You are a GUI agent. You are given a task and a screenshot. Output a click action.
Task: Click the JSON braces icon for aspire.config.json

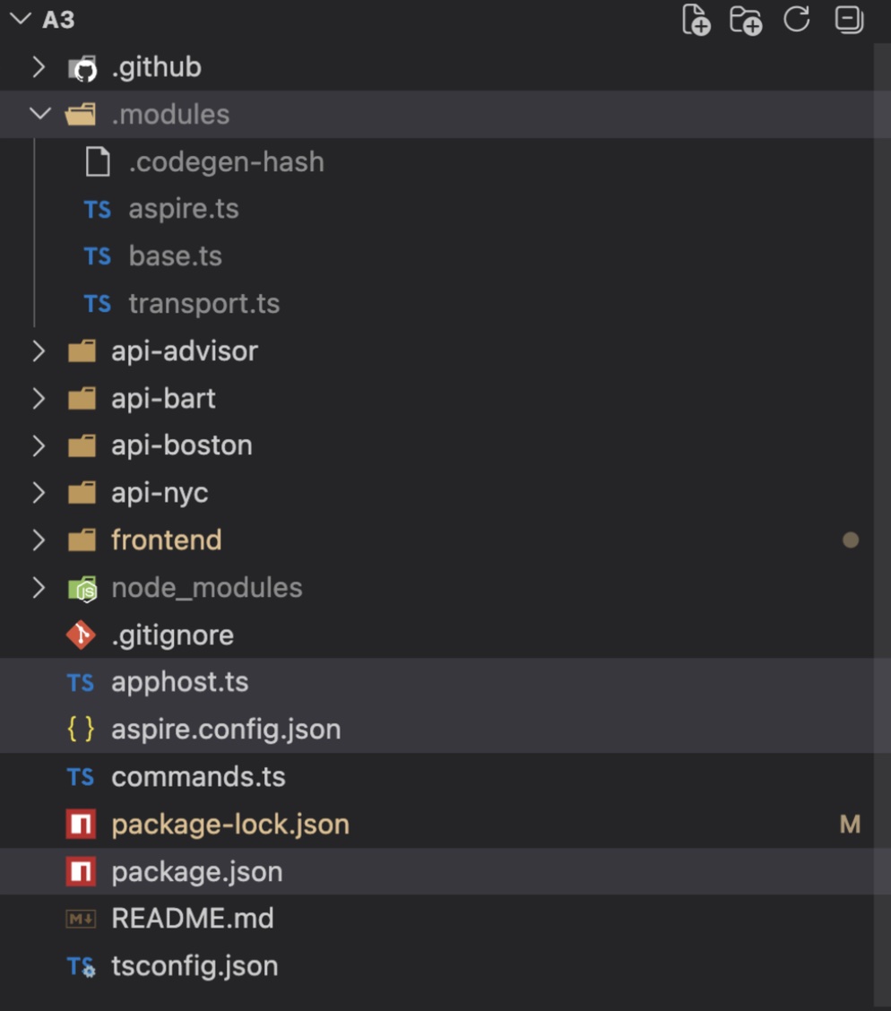(x=82, y=730)
